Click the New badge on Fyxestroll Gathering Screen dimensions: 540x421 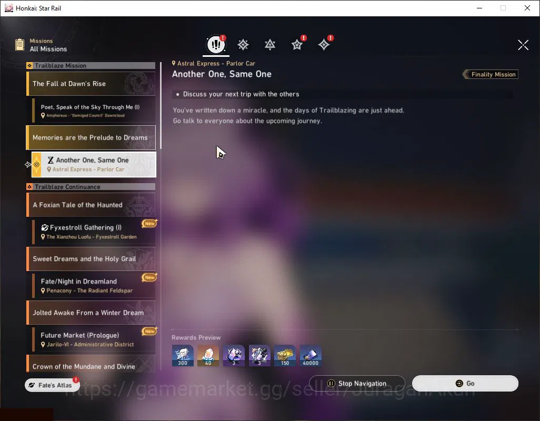click(149, 224)
